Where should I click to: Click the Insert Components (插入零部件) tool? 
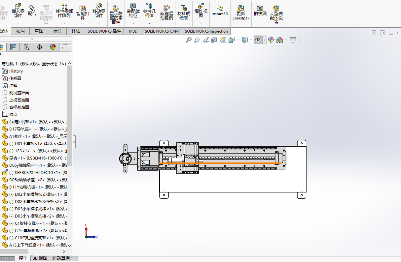pyautogui.click(x=18, y=10)
